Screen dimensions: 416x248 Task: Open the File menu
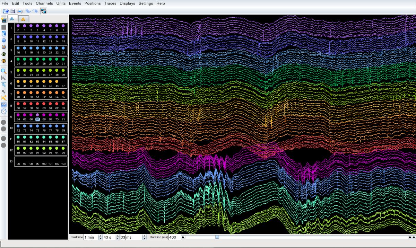point(5,3)
